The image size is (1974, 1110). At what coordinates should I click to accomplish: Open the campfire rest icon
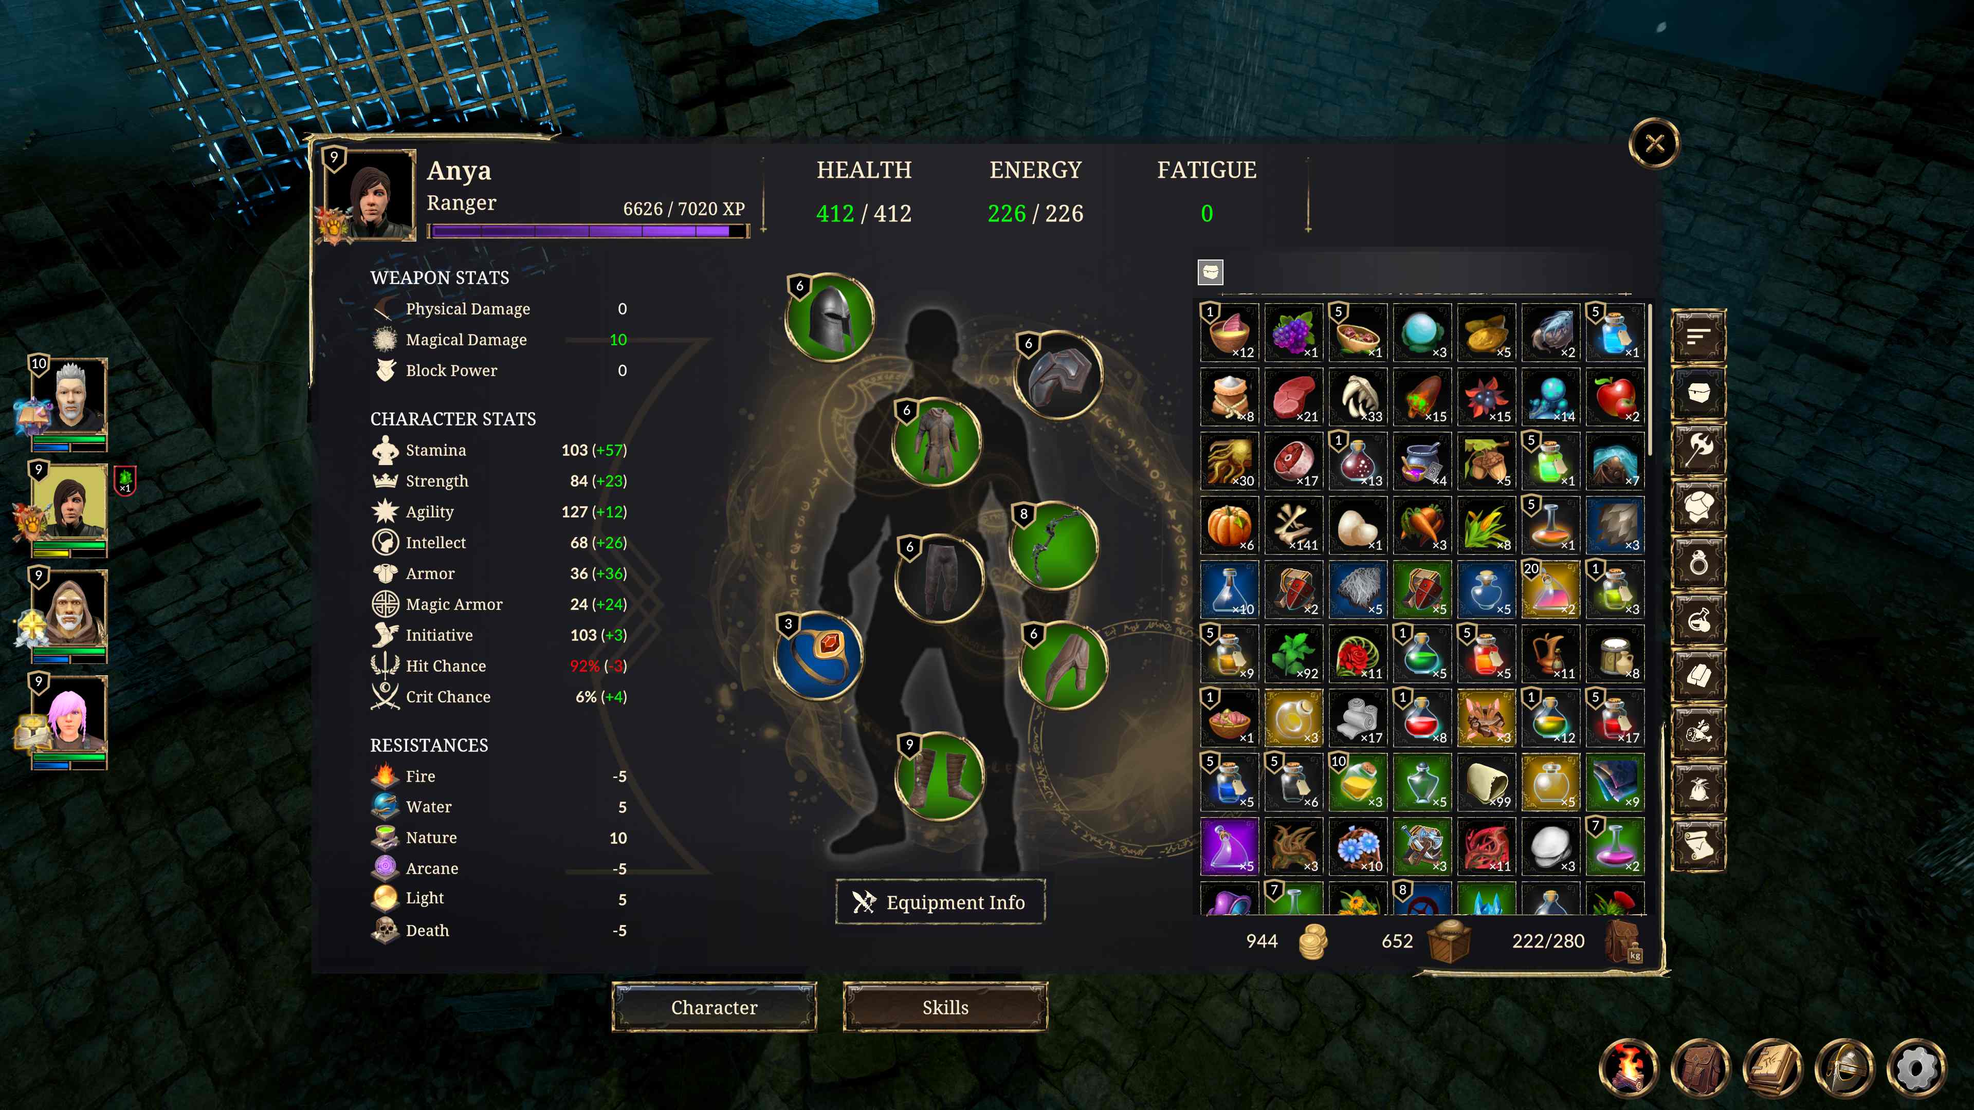click(x=1629, y=1067)
